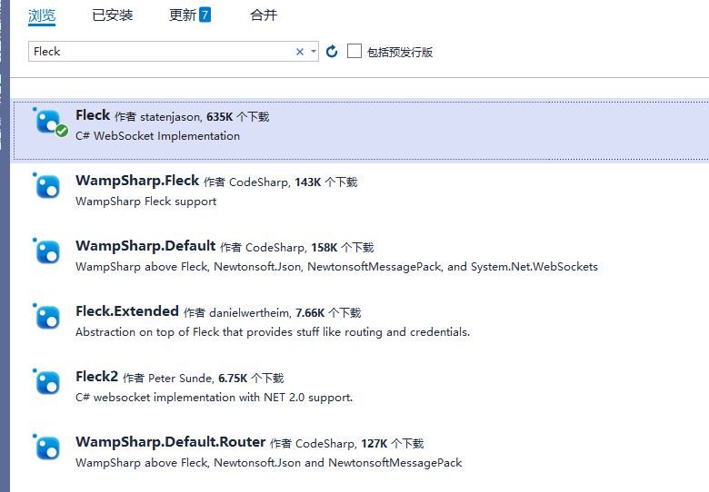
Task: Click the '143K 个下载' download count
Action: pyautogui.click(x=326, y=182)
